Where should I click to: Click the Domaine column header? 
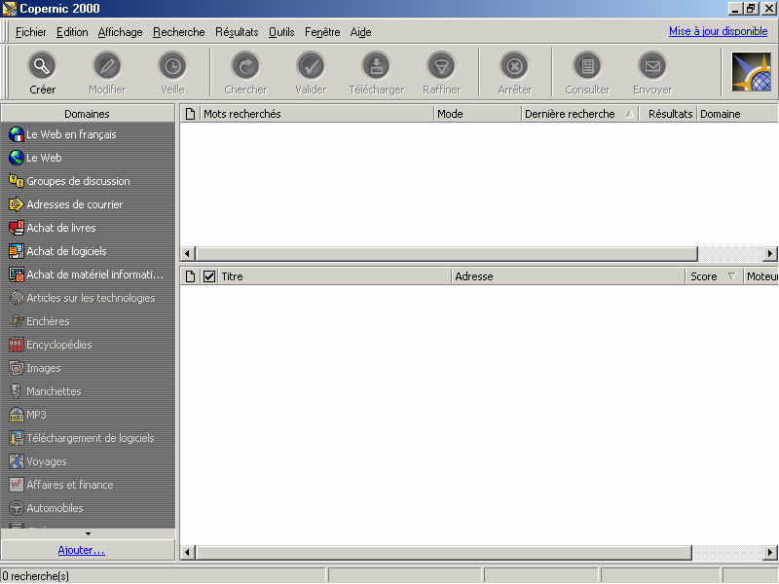(738, 114)
